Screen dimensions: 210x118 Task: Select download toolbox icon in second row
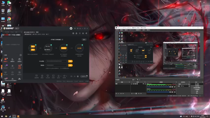point(12,66)
